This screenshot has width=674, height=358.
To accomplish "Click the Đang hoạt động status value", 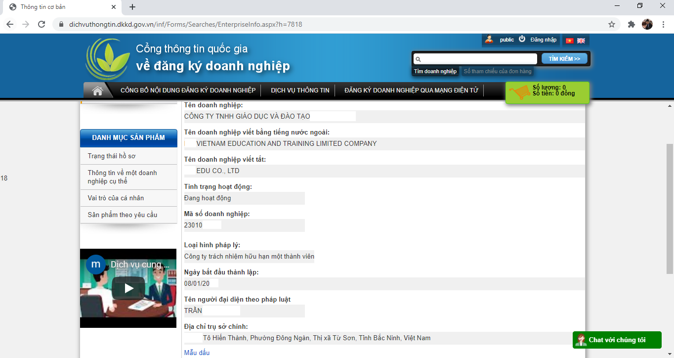I will (208, 198).
